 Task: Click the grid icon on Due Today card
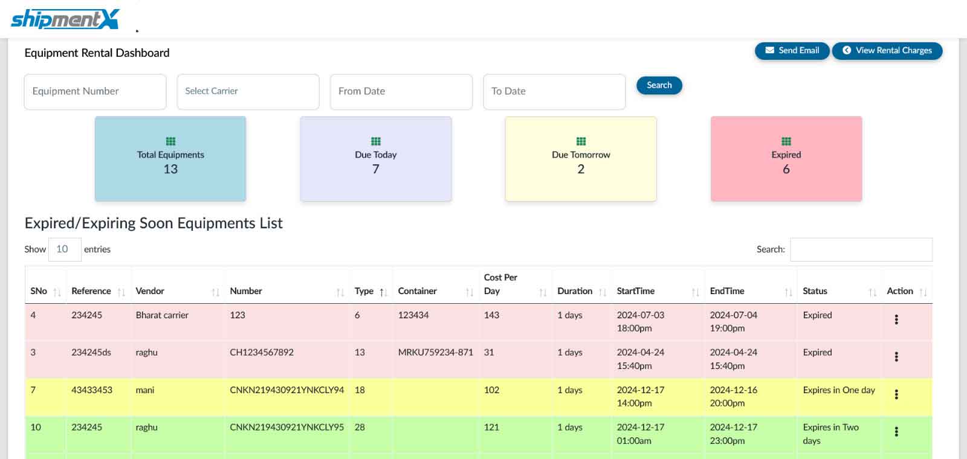[x=376, y=141]
